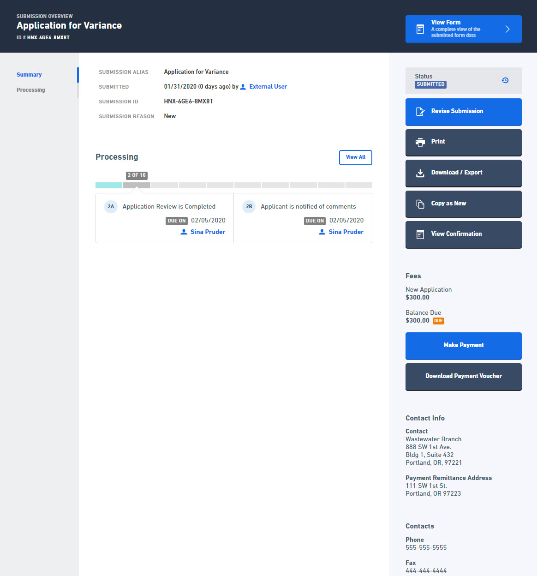Click the Application for Variance page title
The image size is (537, 576).
(69, 26)
